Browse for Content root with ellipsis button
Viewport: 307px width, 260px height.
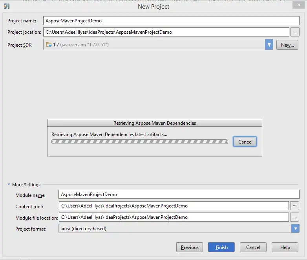294,205
